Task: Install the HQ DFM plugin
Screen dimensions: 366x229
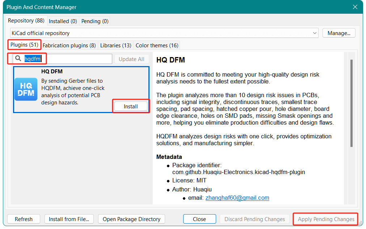Action: click(x=131, y=107)
